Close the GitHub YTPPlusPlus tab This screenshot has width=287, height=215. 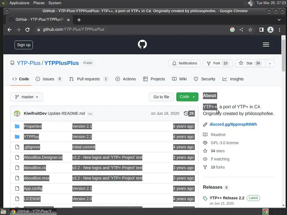pos(68,20)
